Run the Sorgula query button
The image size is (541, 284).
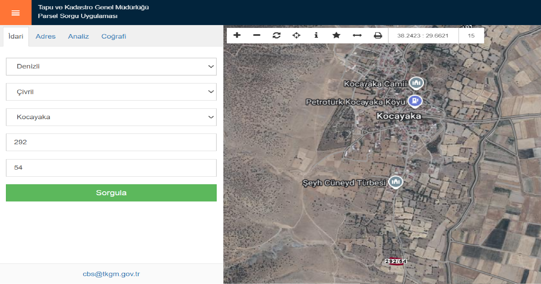click(111, 193)
